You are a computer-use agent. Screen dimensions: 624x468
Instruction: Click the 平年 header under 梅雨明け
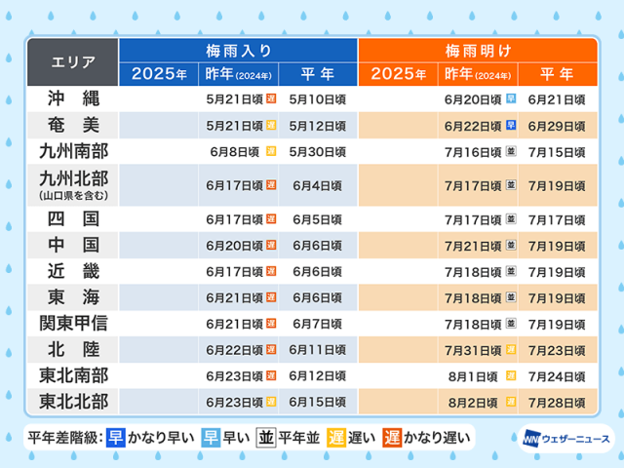[558, 74]
